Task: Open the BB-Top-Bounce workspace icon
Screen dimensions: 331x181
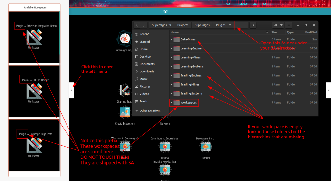Action: (35, 91)
